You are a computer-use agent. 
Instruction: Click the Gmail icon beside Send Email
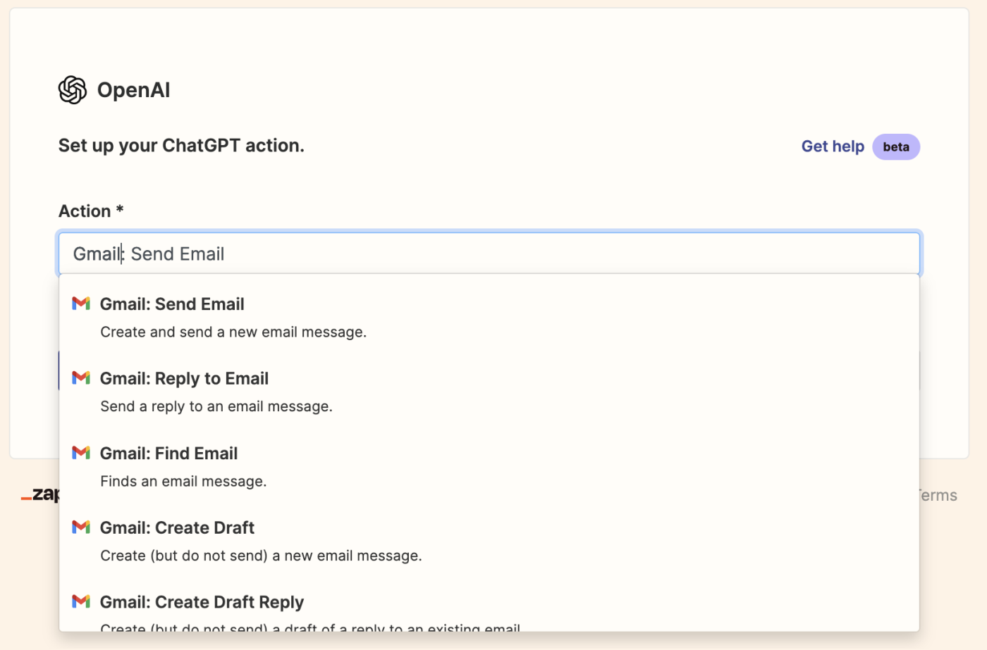(81, 304)
